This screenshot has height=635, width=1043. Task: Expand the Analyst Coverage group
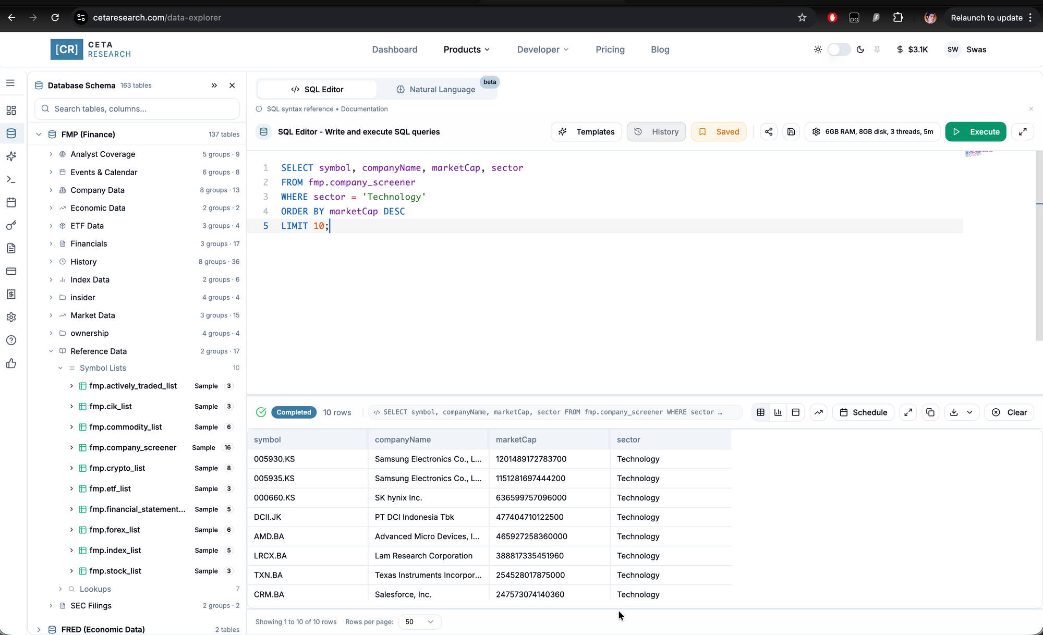tap(51, 154)
